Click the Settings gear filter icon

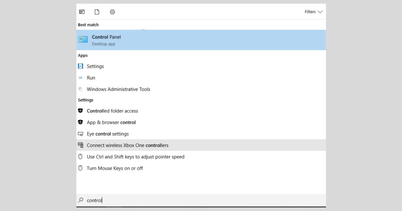[112, 12]
